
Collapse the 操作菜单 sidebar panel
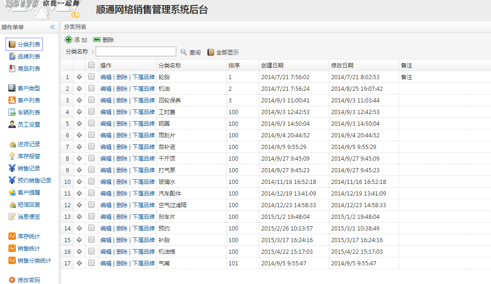[x=53, y=27]
